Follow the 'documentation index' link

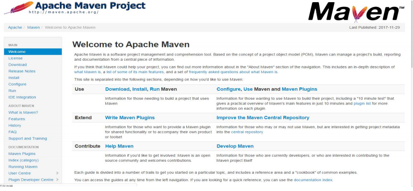click(313, 180)
